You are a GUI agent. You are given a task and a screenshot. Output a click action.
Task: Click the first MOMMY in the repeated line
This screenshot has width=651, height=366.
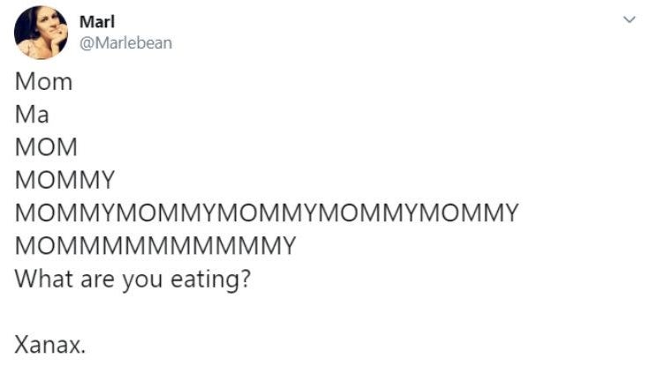point(64,213)
